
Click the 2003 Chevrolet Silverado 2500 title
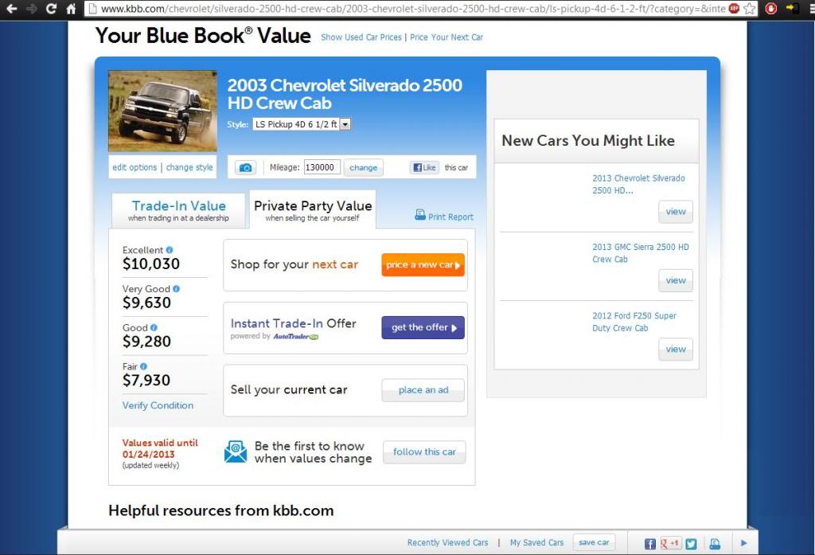(345, 94)
